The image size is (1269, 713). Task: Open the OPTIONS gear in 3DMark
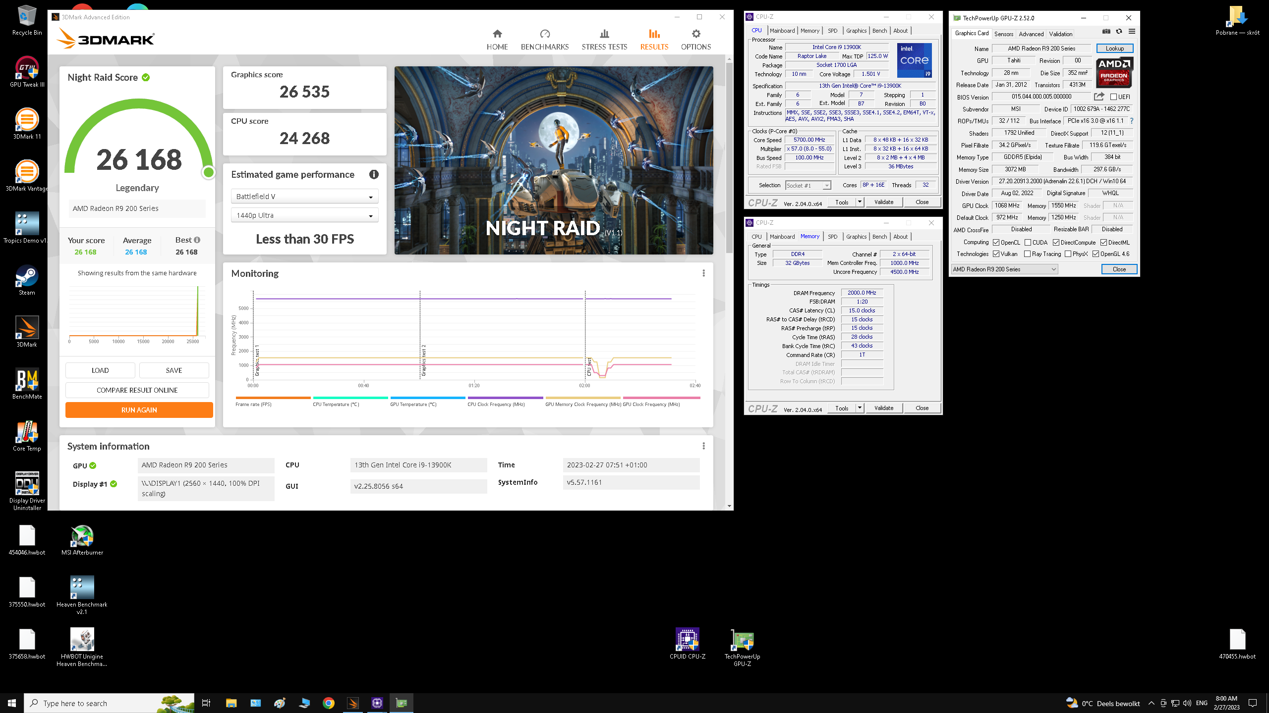tap(696, 40)
